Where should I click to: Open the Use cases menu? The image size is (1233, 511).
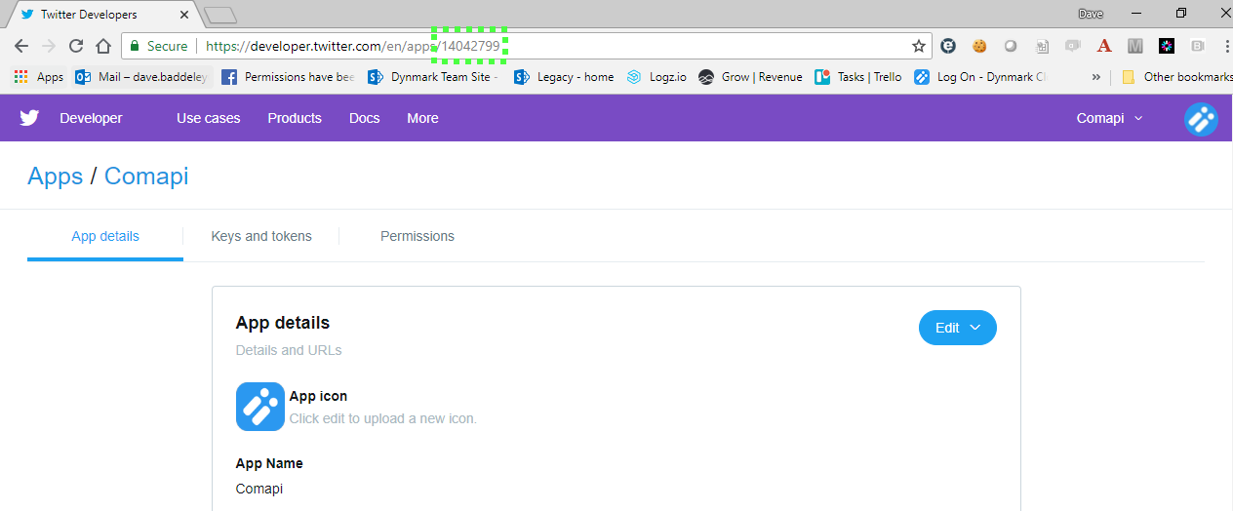click(x=208, y=118)
